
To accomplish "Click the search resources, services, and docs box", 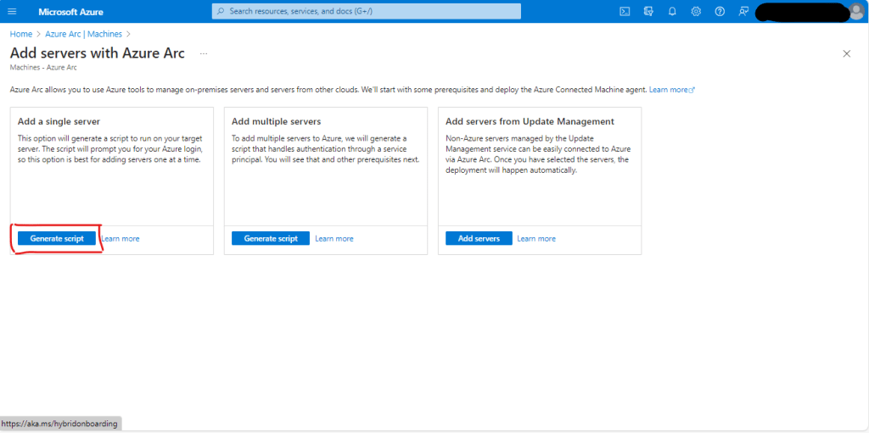I will tap(366, 11).
